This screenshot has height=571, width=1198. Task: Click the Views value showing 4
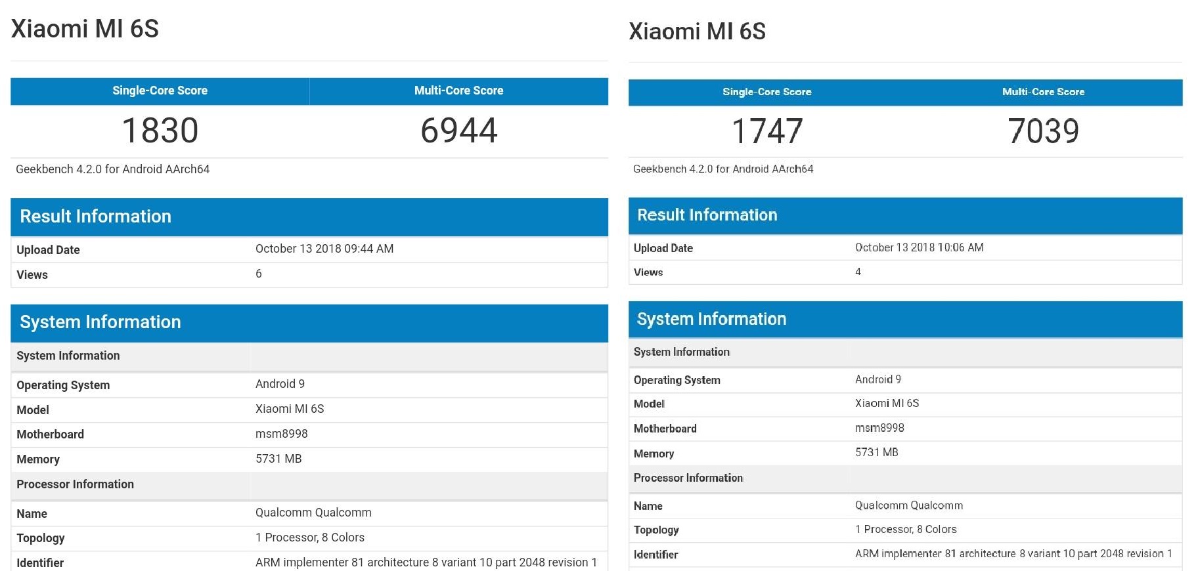click(x=858, y=272)
